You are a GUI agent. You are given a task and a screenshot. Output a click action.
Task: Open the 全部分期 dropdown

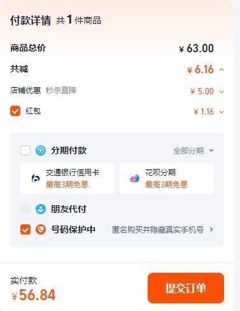tap(194, 150)
